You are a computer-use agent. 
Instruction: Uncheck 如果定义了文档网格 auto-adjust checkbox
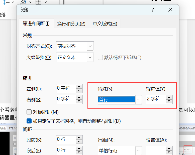[29, 121]
